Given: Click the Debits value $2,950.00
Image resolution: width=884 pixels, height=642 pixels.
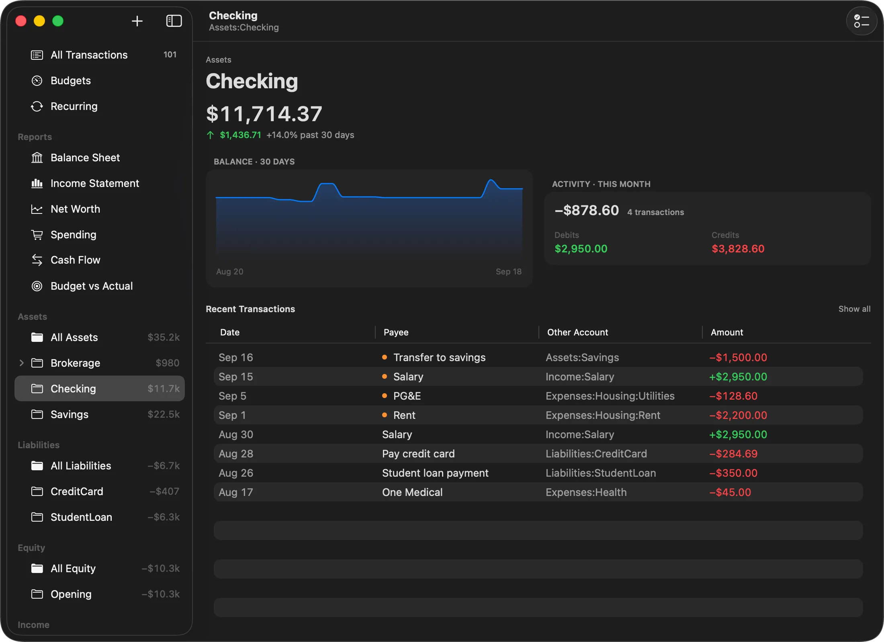Looking at the screenshot, I should click(581, 249).
